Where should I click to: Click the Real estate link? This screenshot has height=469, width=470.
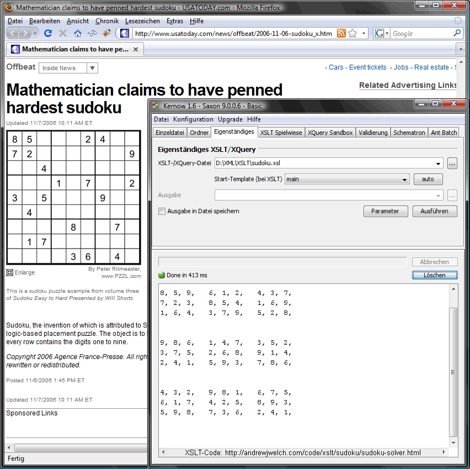[x=431, y=67]
